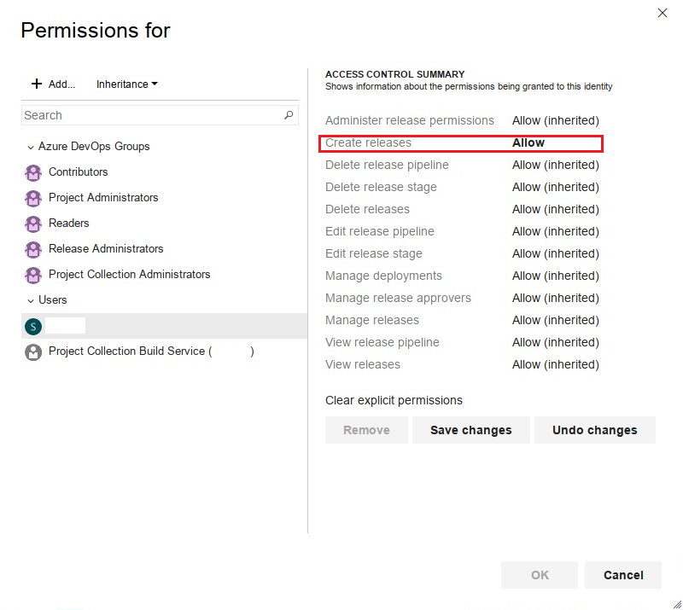
Task: Click the Project Administrators group icon
Action: click(x=33, y=198)
